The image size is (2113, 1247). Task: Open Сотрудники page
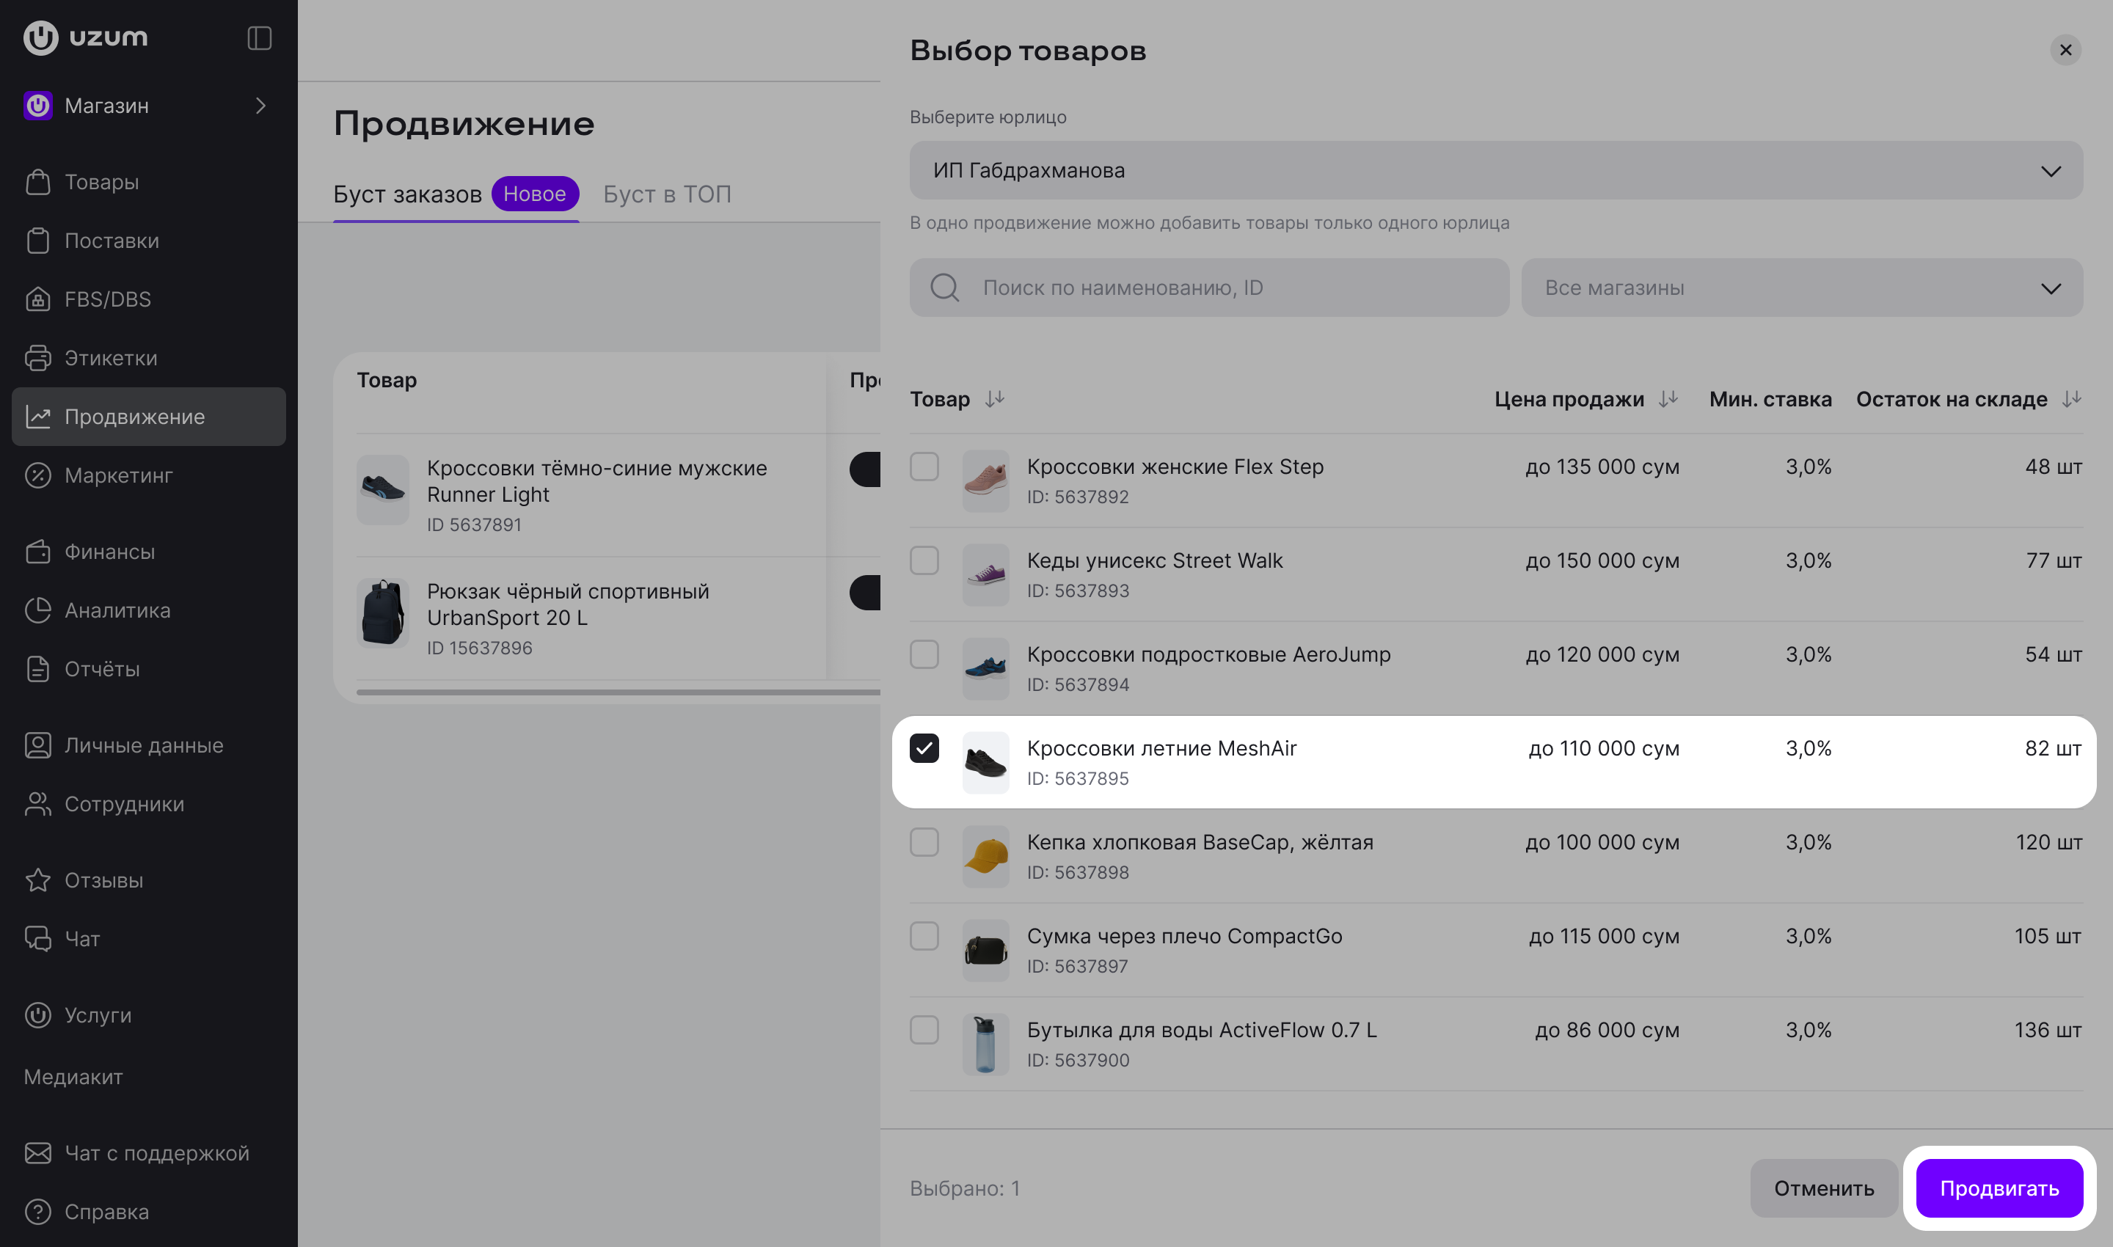149,804
